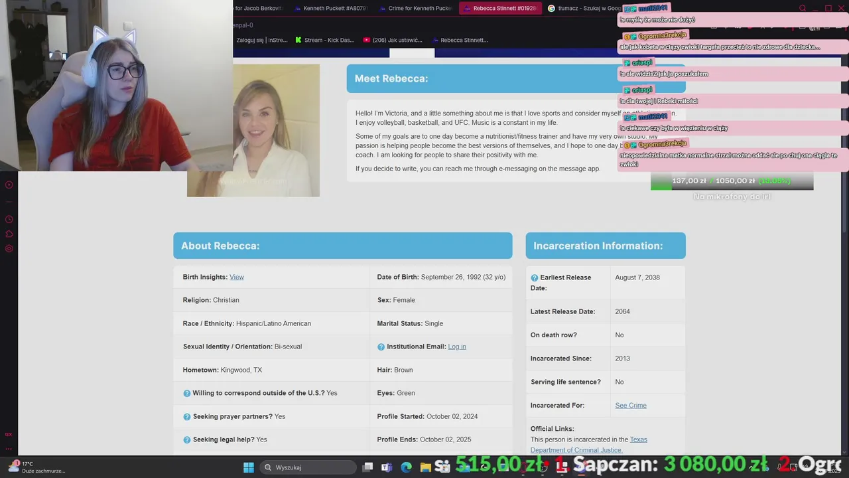Click help icon beside Seeking prayer partners
849x478 pixels.
point(186,417)
